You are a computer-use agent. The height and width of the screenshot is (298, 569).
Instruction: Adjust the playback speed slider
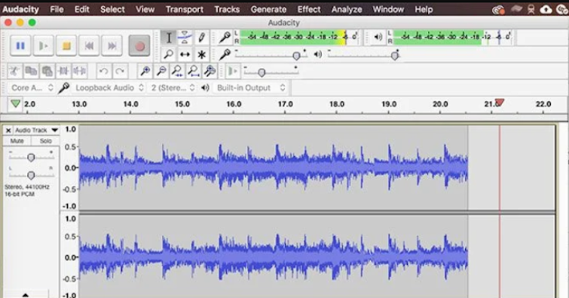pyautogui.click(x=262, y=72)
